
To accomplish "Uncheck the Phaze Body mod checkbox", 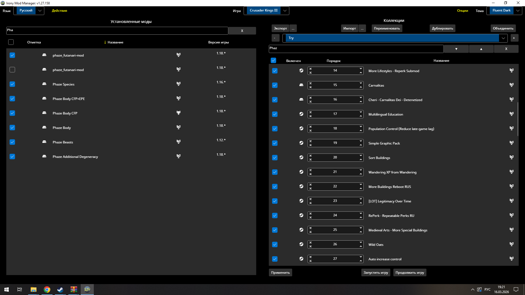I will (12, 128).
